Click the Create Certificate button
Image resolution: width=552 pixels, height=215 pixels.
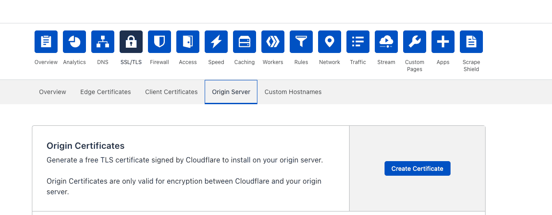417,169
